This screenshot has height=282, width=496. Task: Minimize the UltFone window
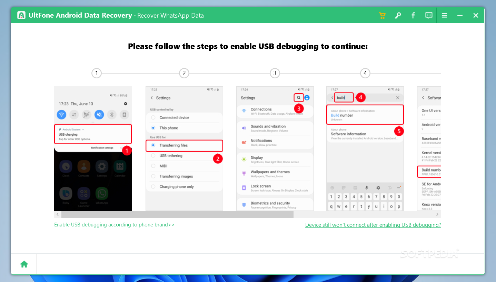click(460, 16)
